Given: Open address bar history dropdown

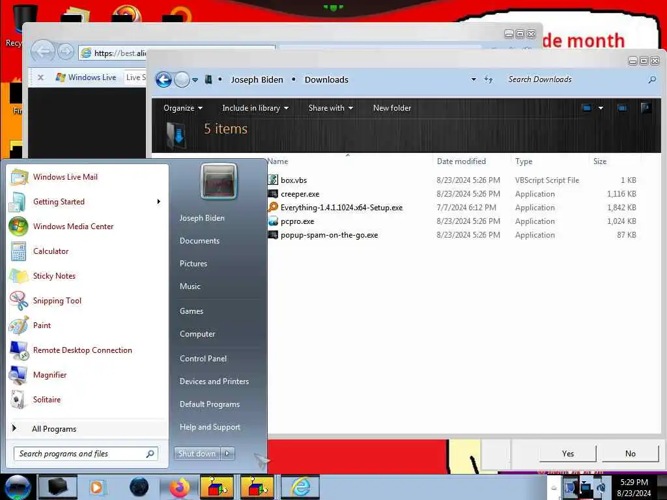Looking at the screenshot, I should pos(474,79).
